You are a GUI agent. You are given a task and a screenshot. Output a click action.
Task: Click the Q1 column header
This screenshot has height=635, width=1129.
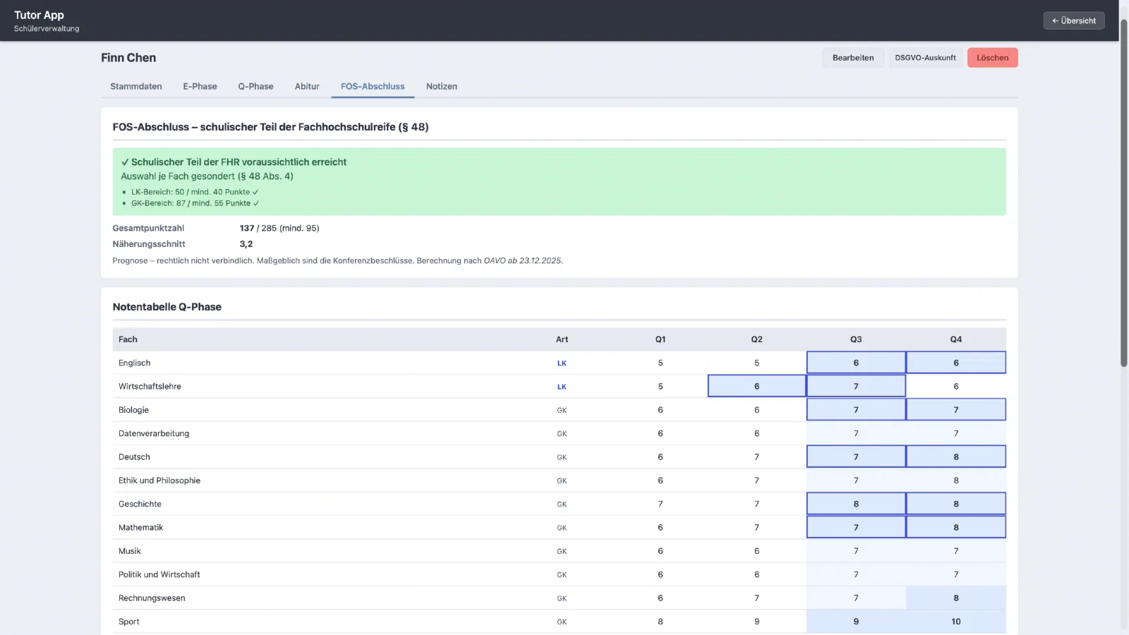coord(660,339)
